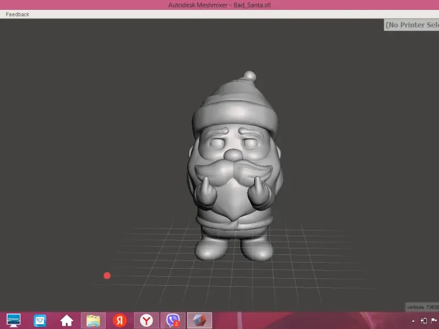Click the white house Home icon in taskbar
This screenshot has width=439, height=329.
(x=66, y=321)
